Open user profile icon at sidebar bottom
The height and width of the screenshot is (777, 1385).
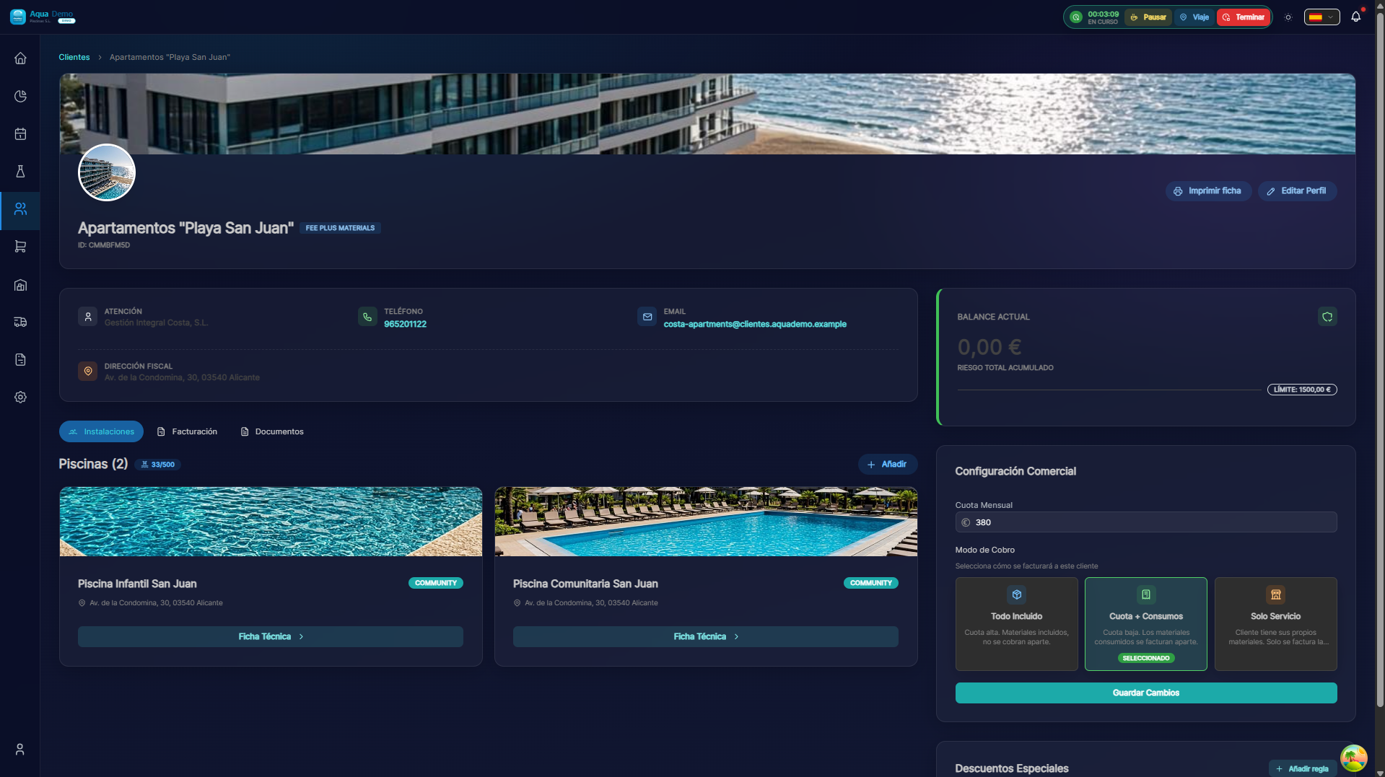point(20,749)
